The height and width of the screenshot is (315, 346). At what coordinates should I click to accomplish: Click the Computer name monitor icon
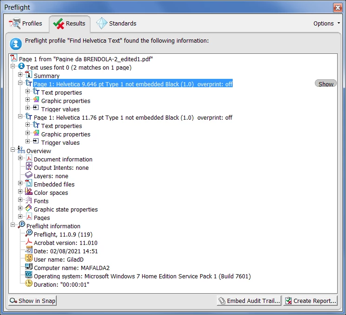29,266
